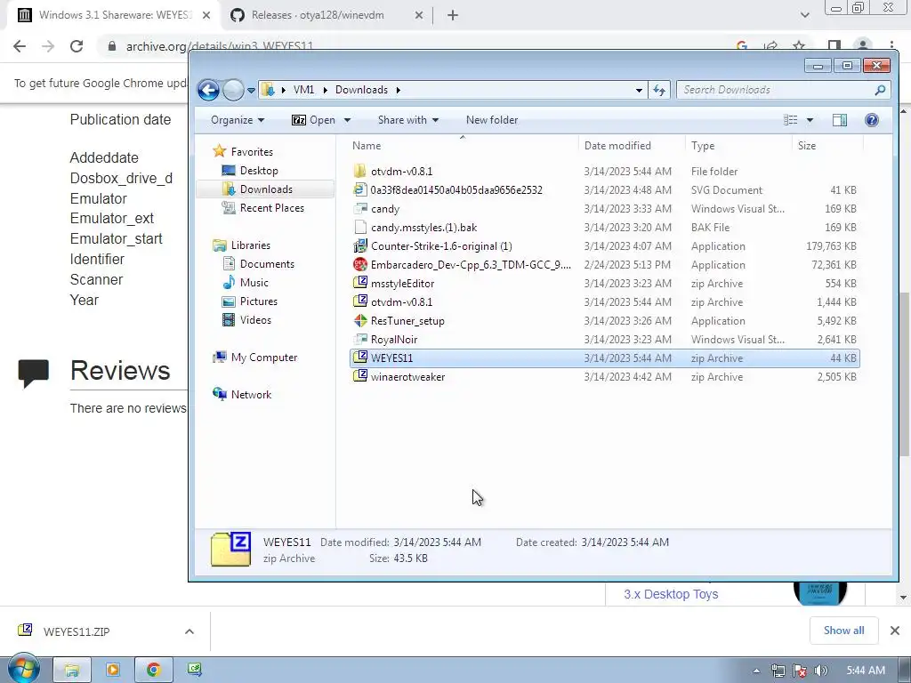Select the otvdm-v0.8.1 zip archive icon
Image resolution: width=911 pixels, height=683 pixels.
(360, 301)
